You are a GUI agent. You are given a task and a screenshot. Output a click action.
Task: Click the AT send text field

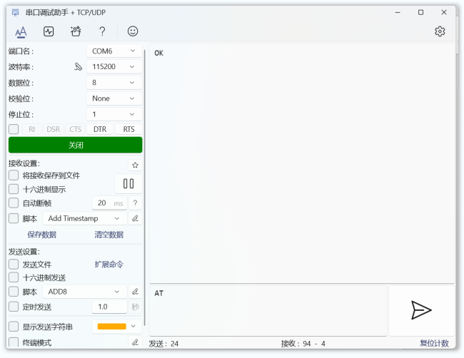268,310
